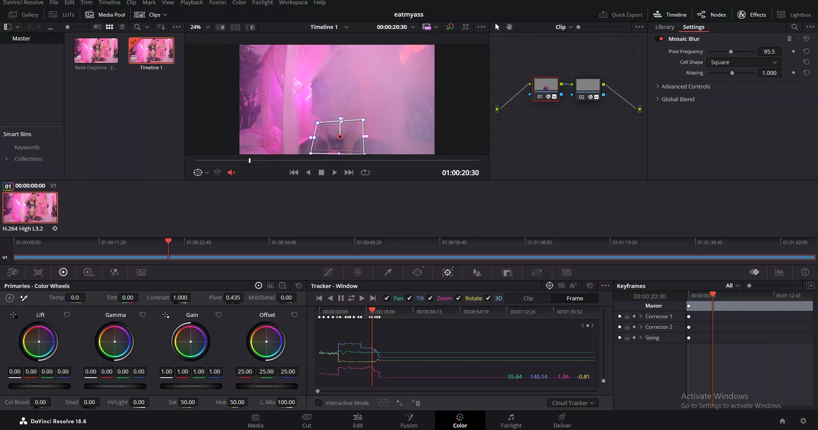Image resolution: width=818 pixels, height=430 pixels.
Task: Uncheck the Pan tracking checkbox
Action: pyautogui.click(x=387, y=298)
